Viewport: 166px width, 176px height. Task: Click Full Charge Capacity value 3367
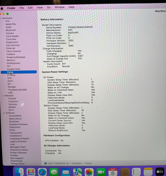pos(81,56)
